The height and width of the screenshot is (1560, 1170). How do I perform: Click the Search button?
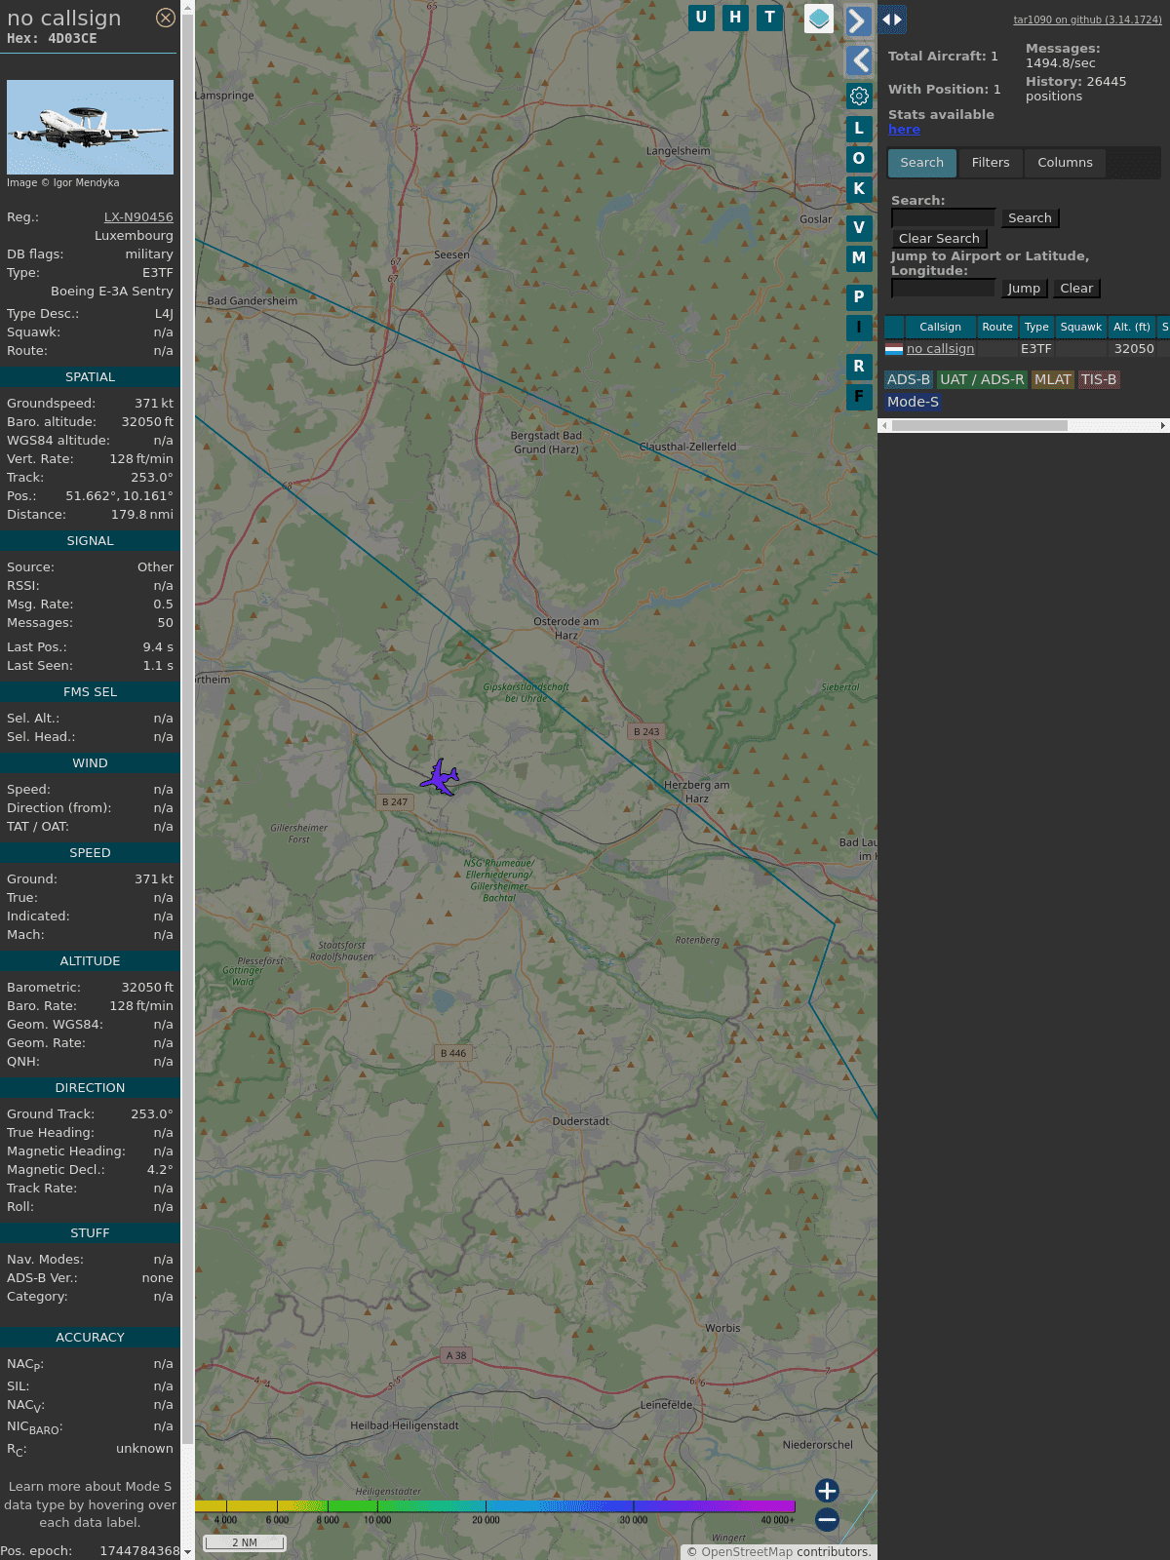coord(1030,218)
